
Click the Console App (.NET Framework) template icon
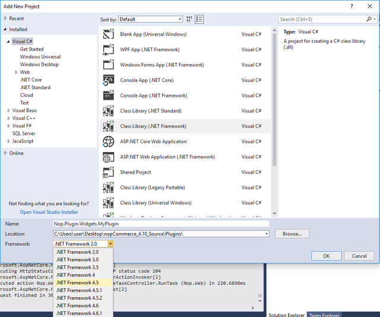click(x=108, y=95)
